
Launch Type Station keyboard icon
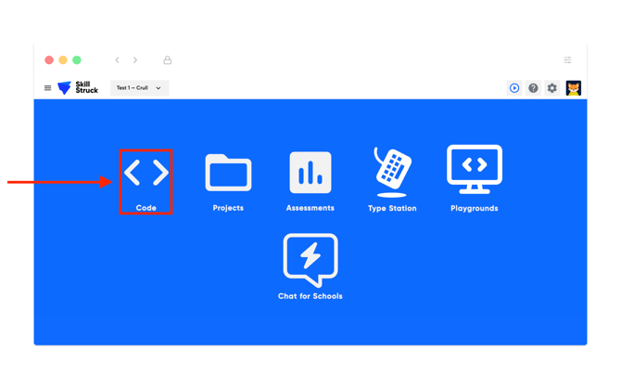[x=392, y=172]
